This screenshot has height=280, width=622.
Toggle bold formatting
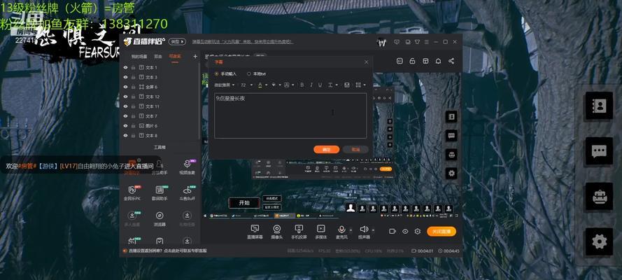pos(302,85)
